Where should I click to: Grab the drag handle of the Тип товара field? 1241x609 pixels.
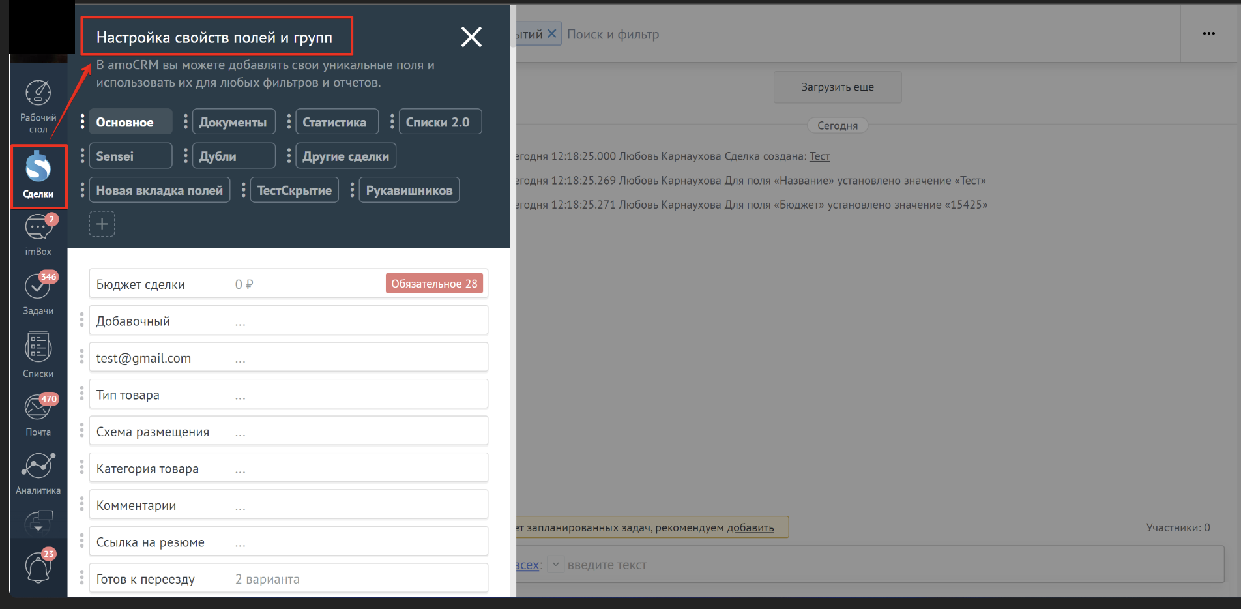[82, 394]
